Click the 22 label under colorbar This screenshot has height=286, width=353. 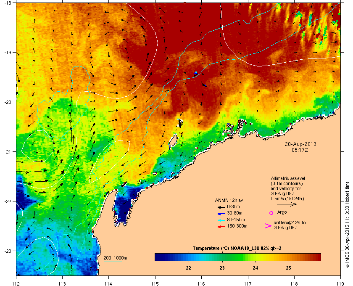pos(188,268)
